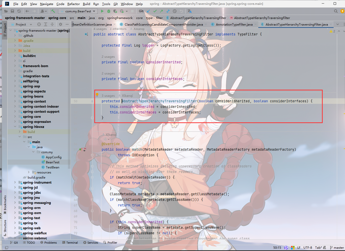The height and width of the screenshot is (251, 345).
Task: Click the Save All toolbar icon
Action: click(12, 11)
